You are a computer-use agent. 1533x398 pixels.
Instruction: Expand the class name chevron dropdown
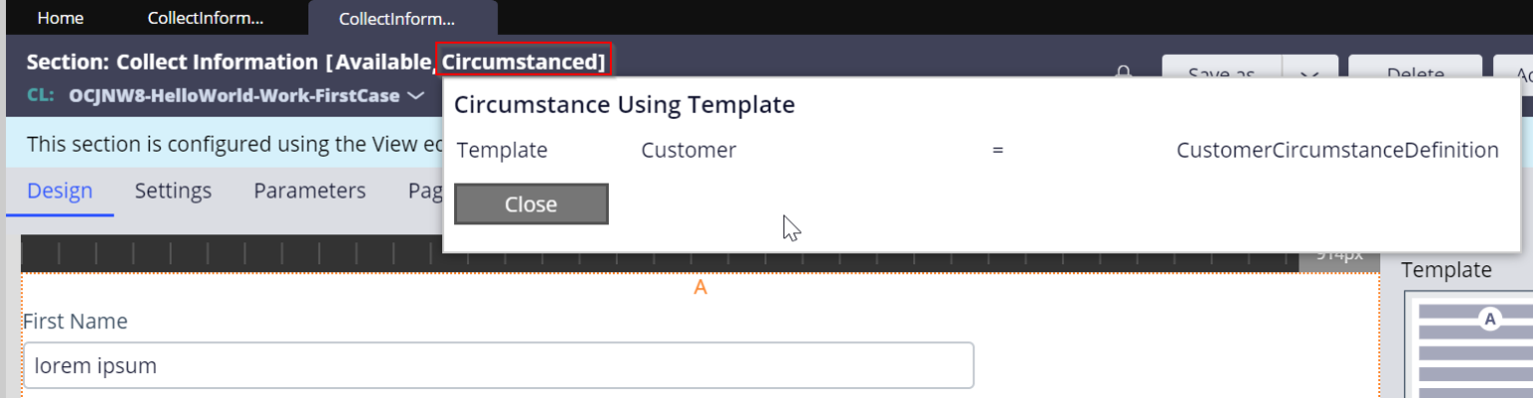pyautogui.click(x=416, y=96)
